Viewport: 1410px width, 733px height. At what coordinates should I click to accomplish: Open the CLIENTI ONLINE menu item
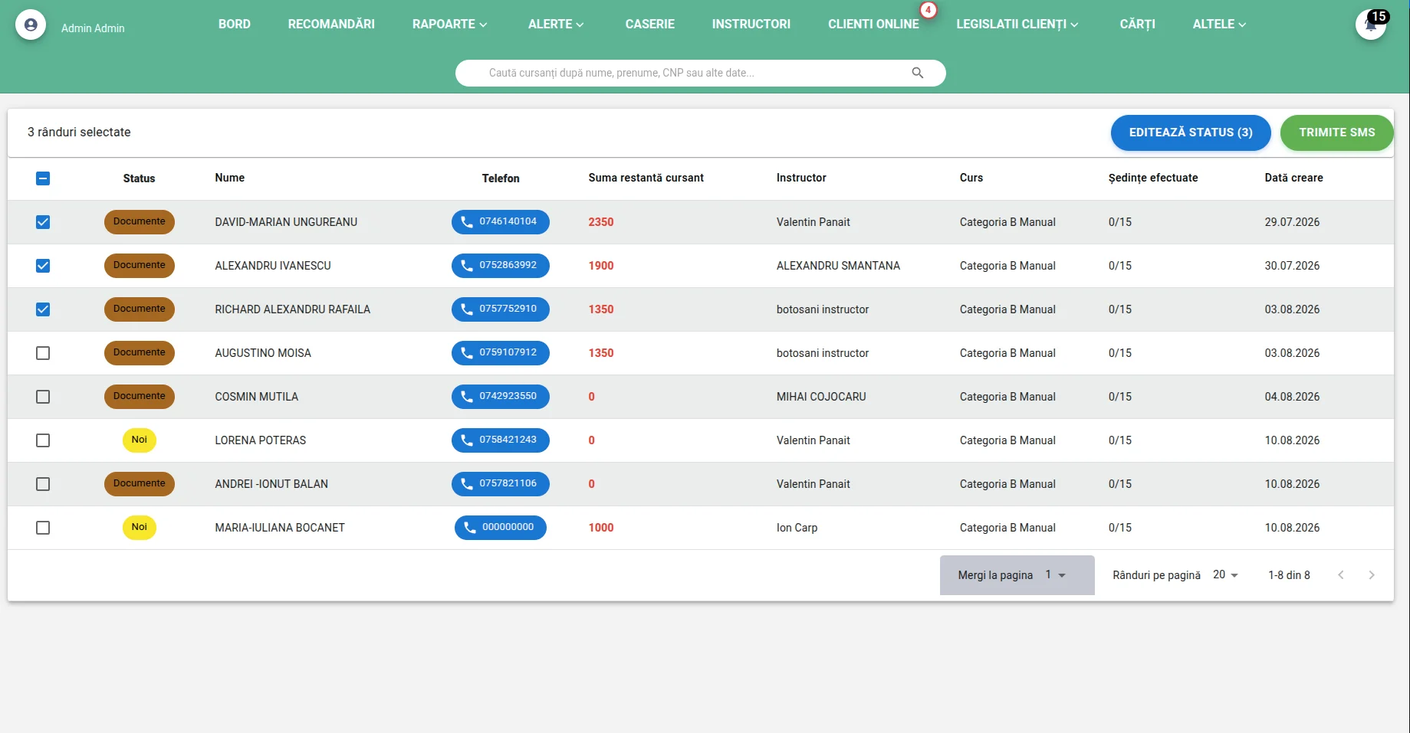[873, 25]
